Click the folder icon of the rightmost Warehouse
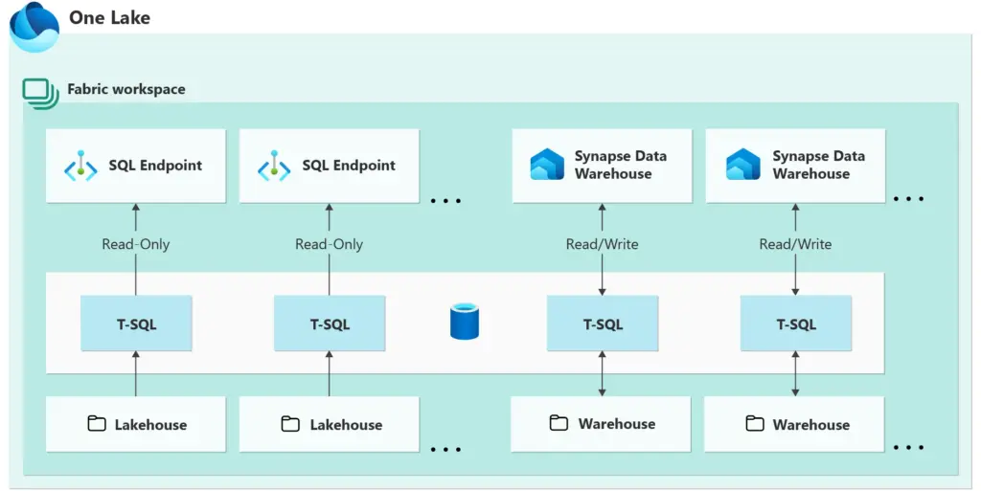The width and height of the screenshot is (981, 491). pos(754,423)
